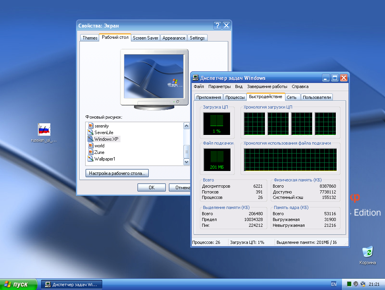Switch to the Screen Saver tab
Image resolution: width=385 pixels, height=290 pixels.
pos(145,38)
